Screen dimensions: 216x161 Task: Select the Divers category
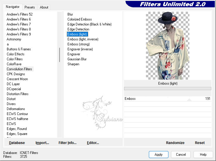pyautogui.click(x=11, y=104)
